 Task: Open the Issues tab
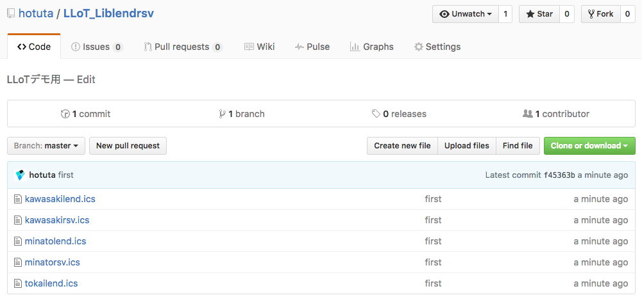click(97, 47)
